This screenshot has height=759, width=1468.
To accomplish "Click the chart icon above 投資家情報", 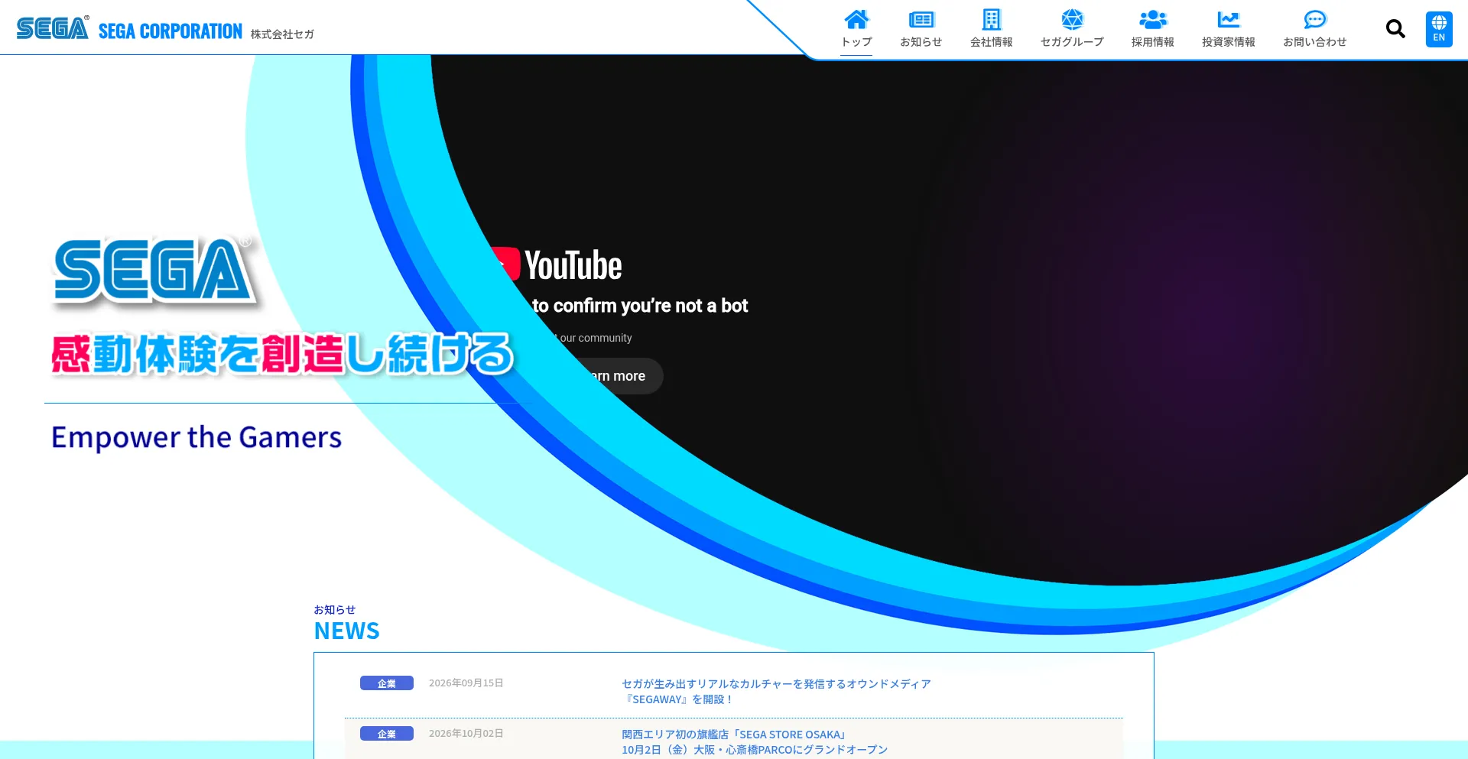I will click(x=1229, y=19).
